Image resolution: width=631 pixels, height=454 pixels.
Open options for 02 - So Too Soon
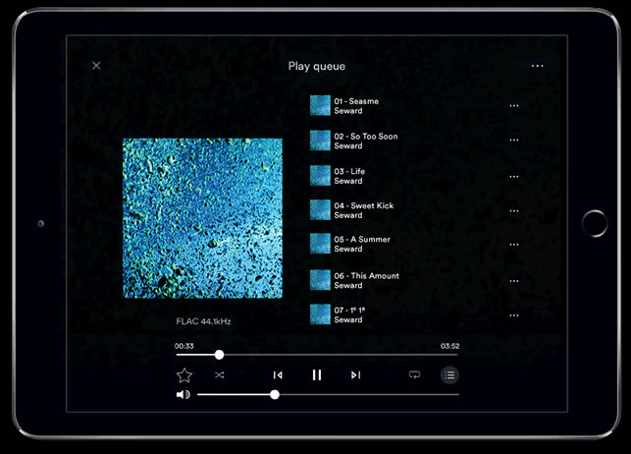click(x=514, y=141)
